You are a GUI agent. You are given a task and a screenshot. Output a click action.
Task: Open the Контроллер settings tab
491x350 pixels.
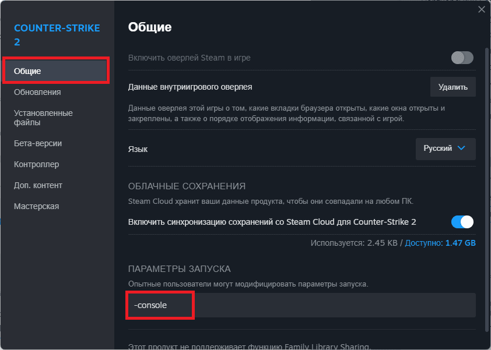(37, 164)
